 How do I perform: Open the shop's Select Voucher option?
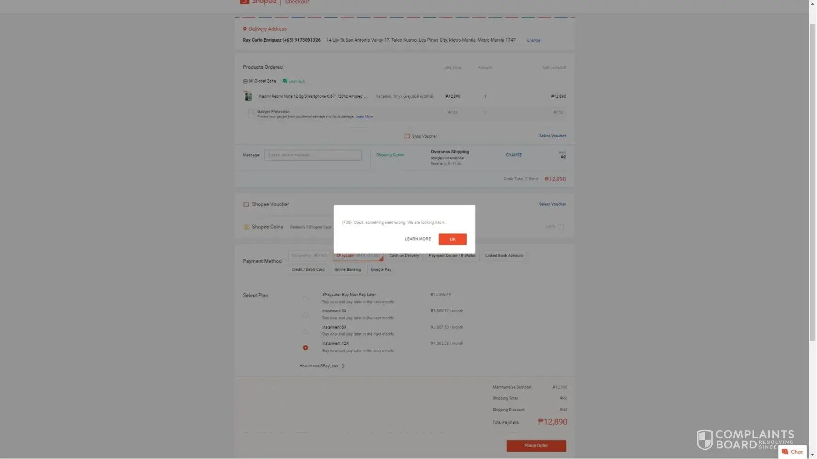(x=552, y=136)
